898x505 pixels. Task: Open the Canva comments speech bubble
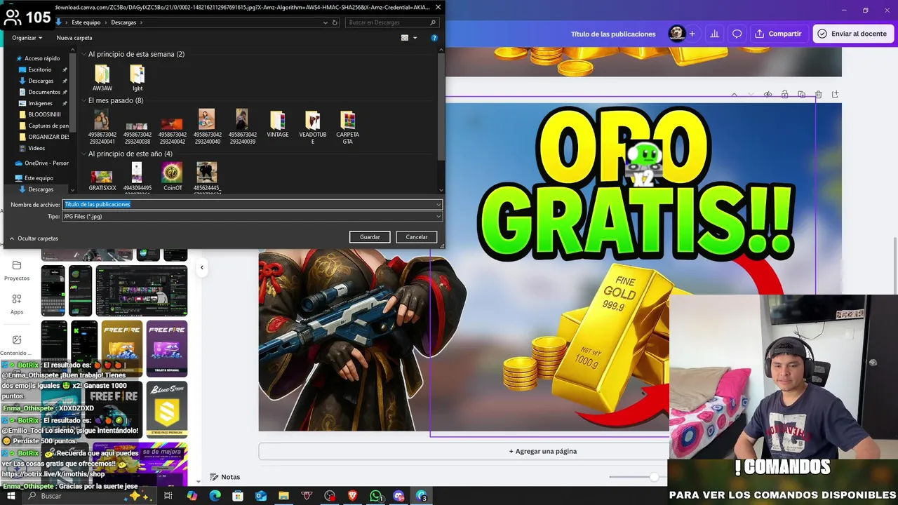click(737, 34)
